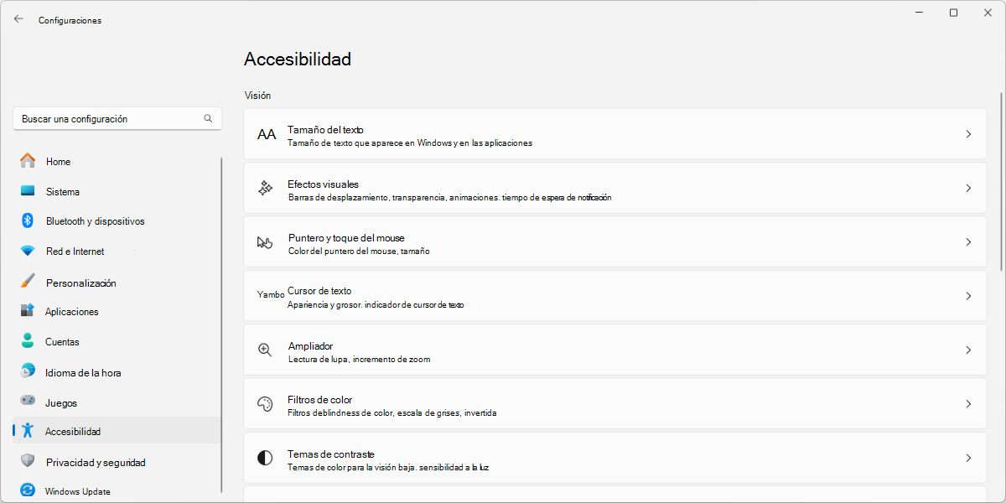Click the Yambo icon for Cursor de texto
Viewport: 1006px width, 503px height.
[271, 295]
